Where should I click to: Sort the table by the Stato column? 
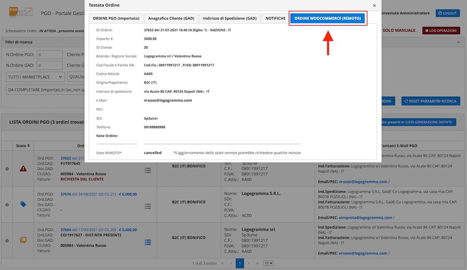click(23, 146)
